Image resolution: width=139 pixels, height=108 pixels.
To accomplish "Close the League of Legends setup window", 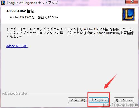I will click(x=132, y=2).
